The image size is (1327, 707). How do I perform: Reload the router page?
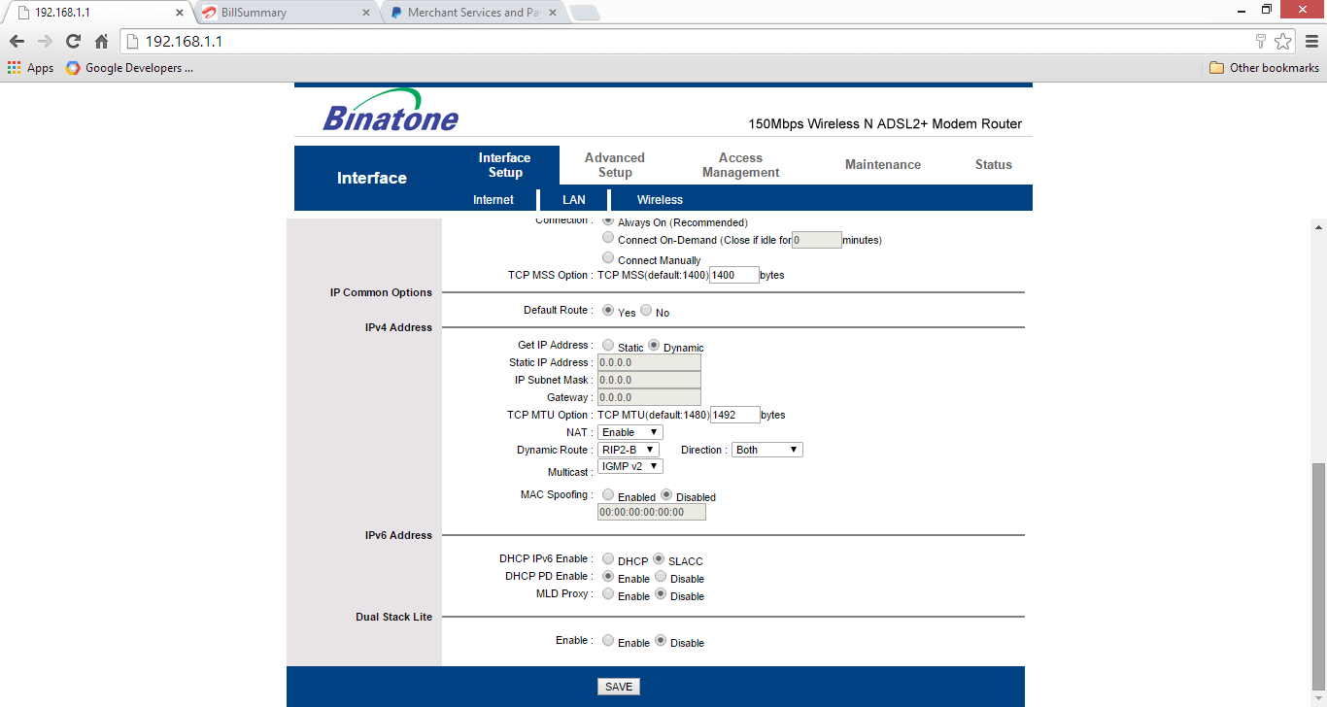point(73,41)
